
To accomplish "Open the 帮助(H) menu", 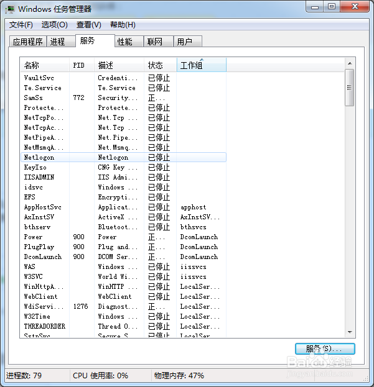I will (x=123, y=25).
